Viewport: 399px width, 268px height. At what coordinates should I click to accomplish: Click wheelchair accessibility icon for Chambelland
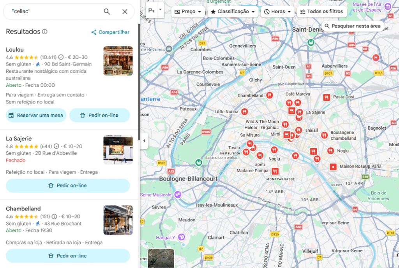point(38,224)
